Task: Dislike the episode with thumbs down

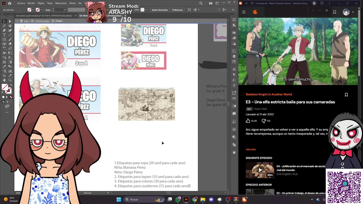Action: [x=263, y=121]
